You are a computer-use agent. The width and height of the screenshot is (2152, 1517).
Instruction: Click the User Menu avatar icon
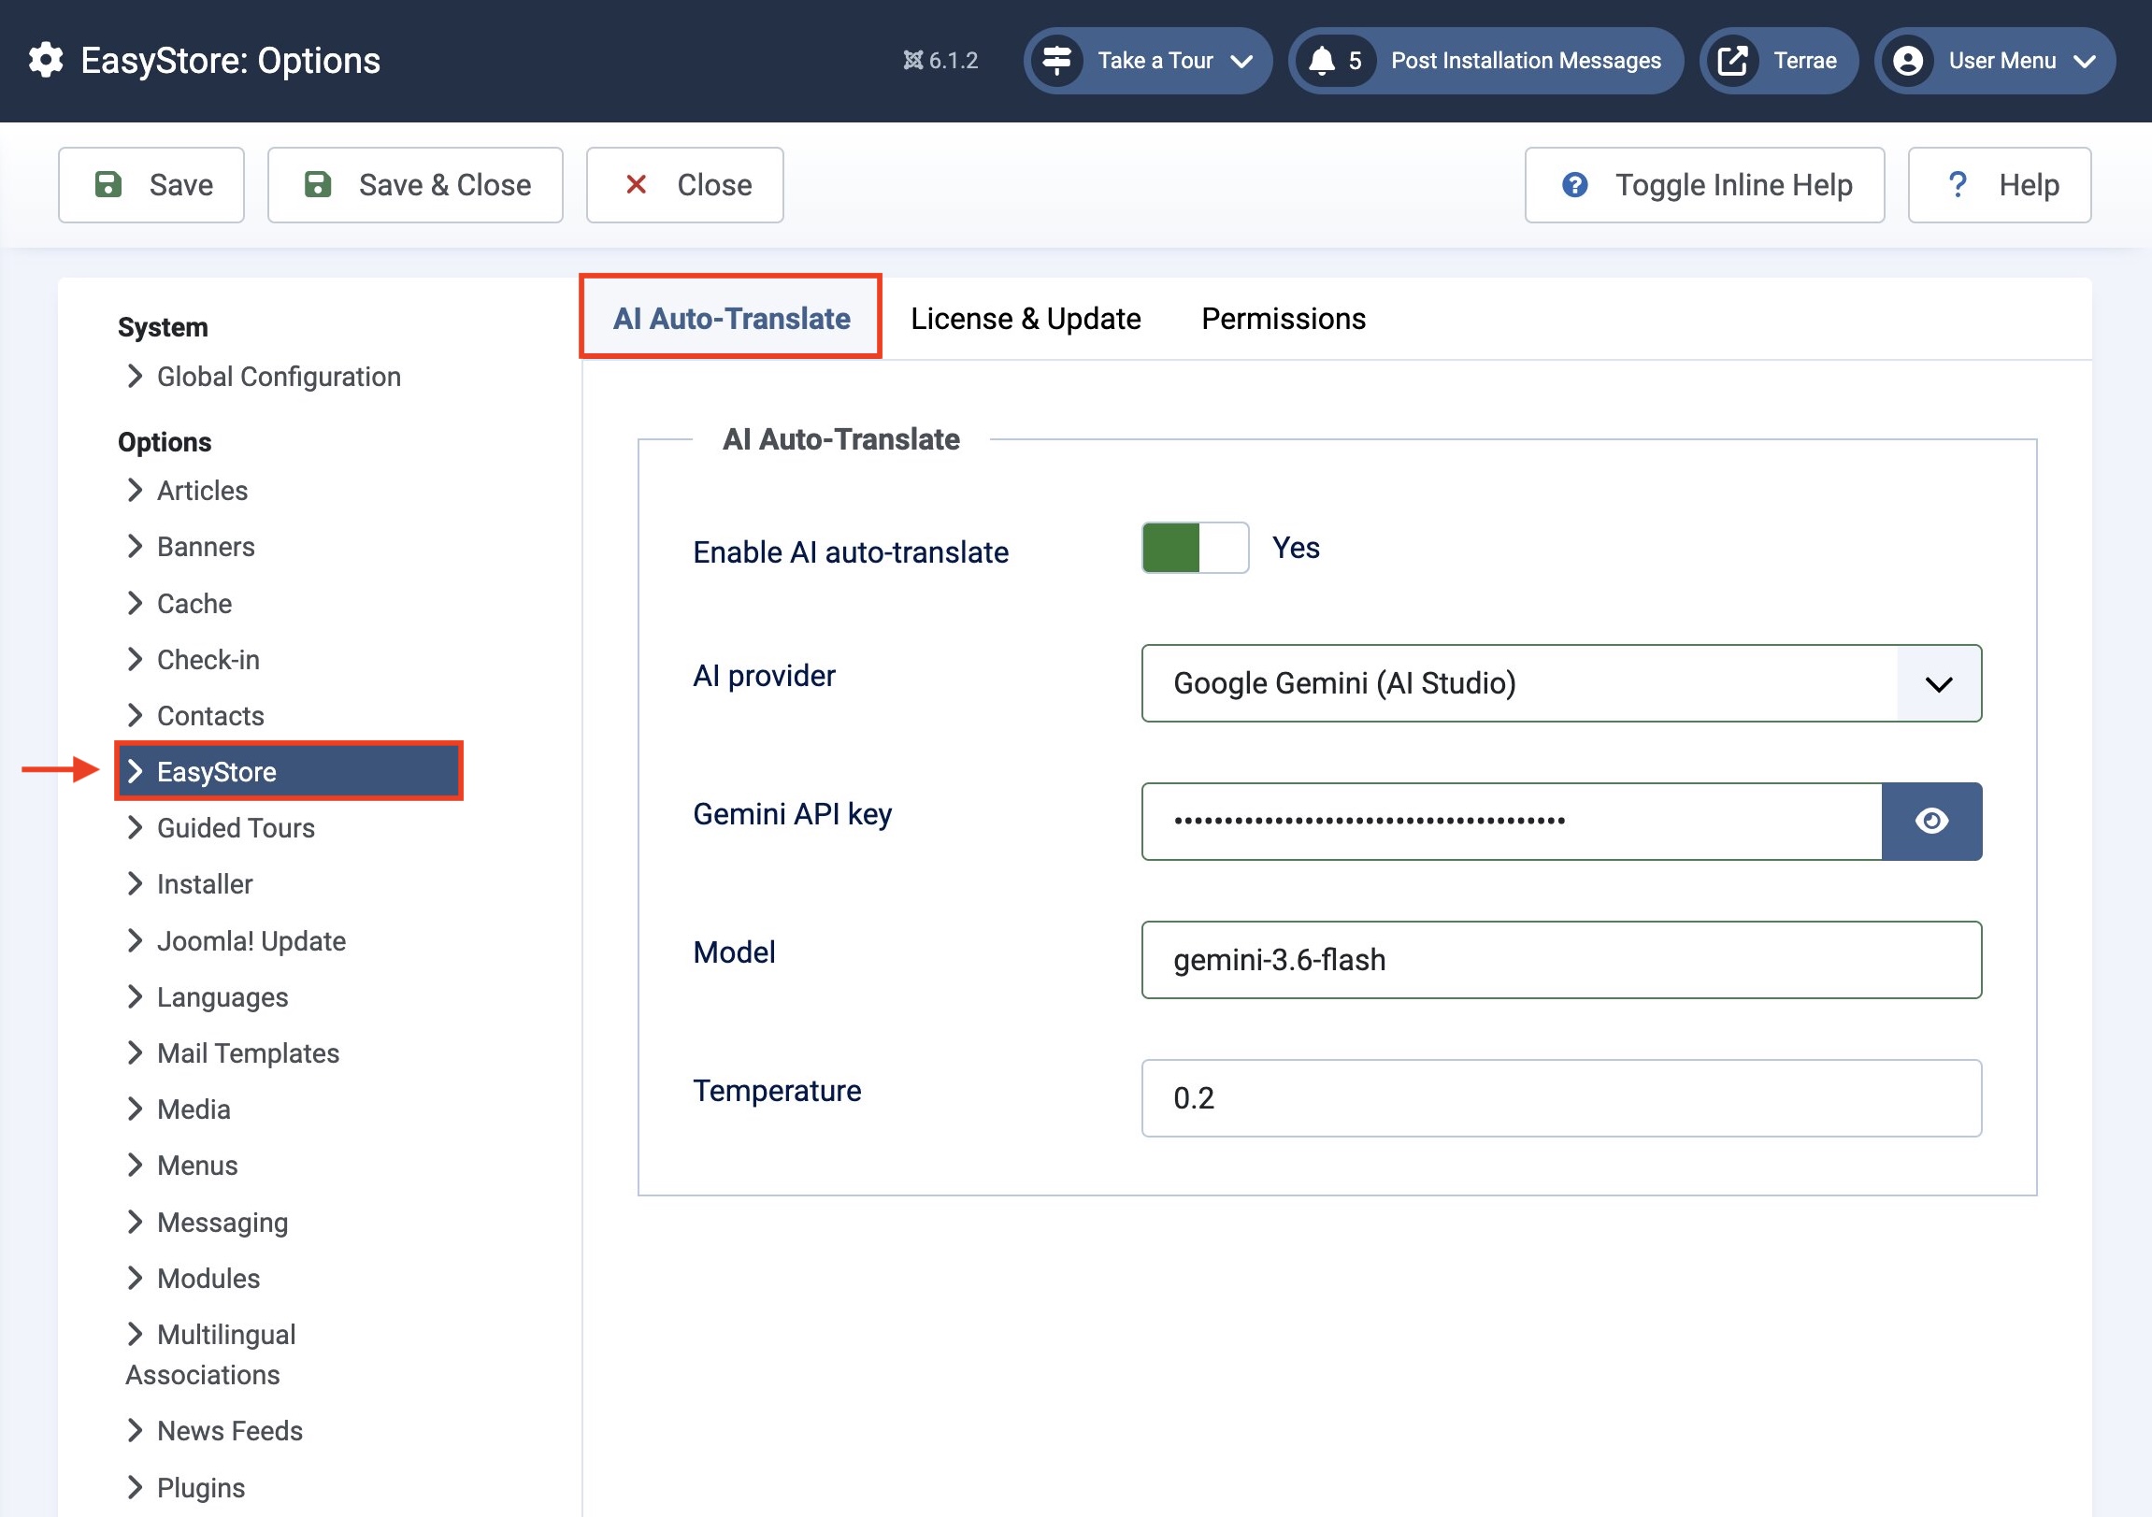tap(1907, 61)
